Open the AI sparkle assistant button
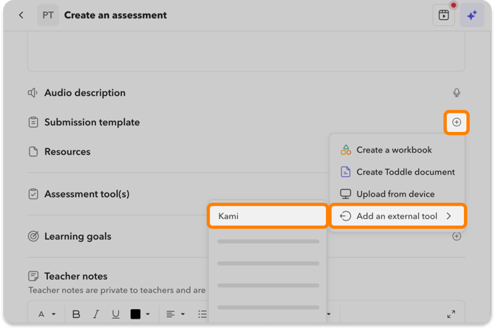 (x=472, y=15)
